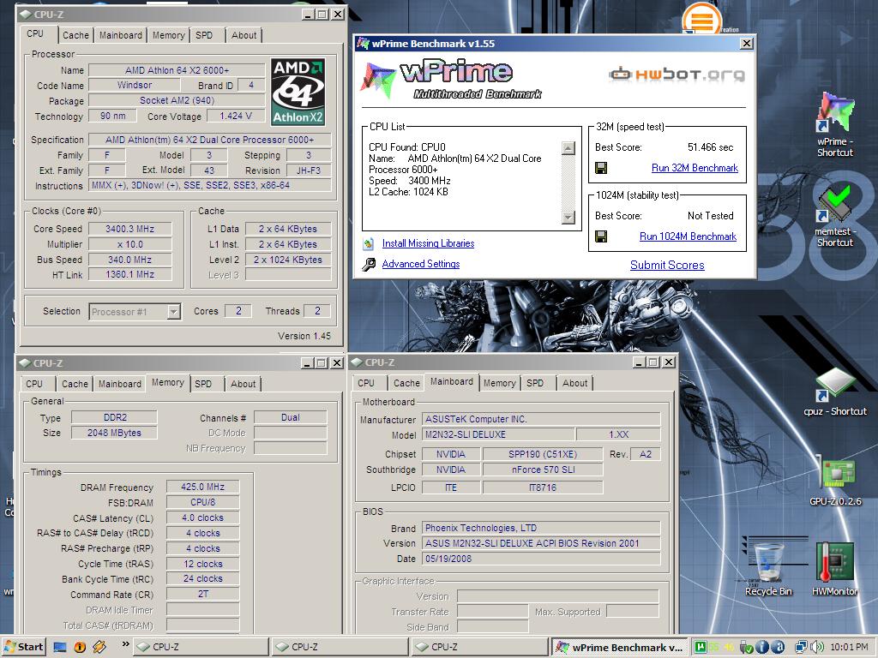Click the CAS# Latency 4.0 clocks value

(202, 517)
